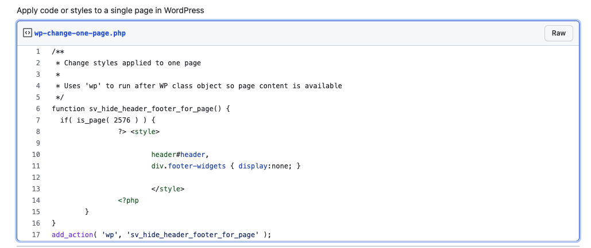Image resolution: width=591 pixels, height=248 pixels.
Task: Select line number 1
Action: click(38, 52)
